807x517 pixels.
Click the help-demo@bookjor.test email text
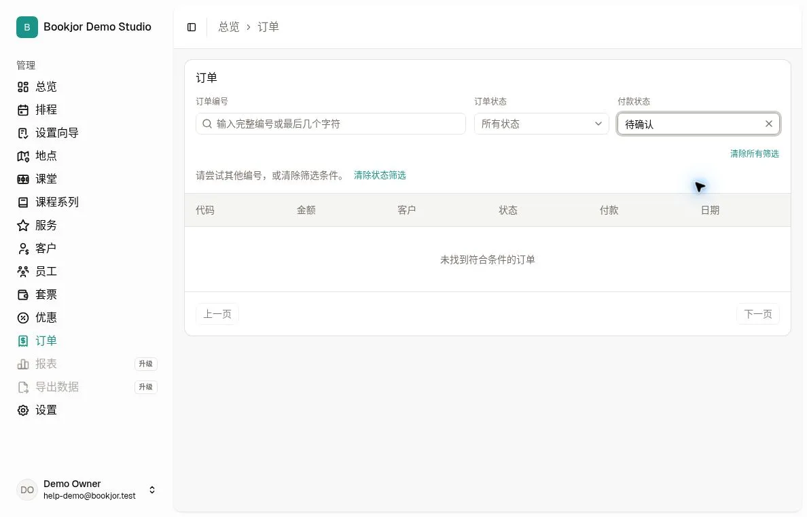coord(90,496)
